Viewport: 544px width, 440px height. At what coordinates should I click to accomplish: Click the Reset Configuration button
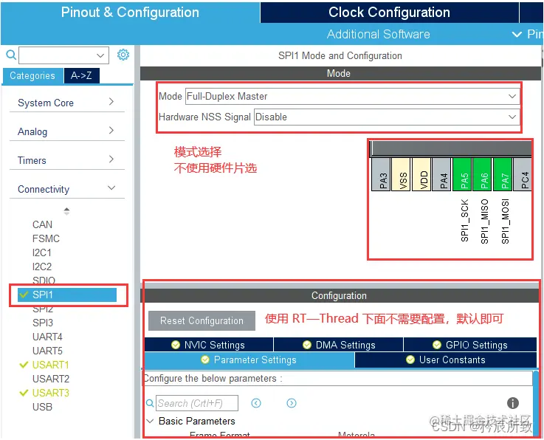(x=202, y=320)
